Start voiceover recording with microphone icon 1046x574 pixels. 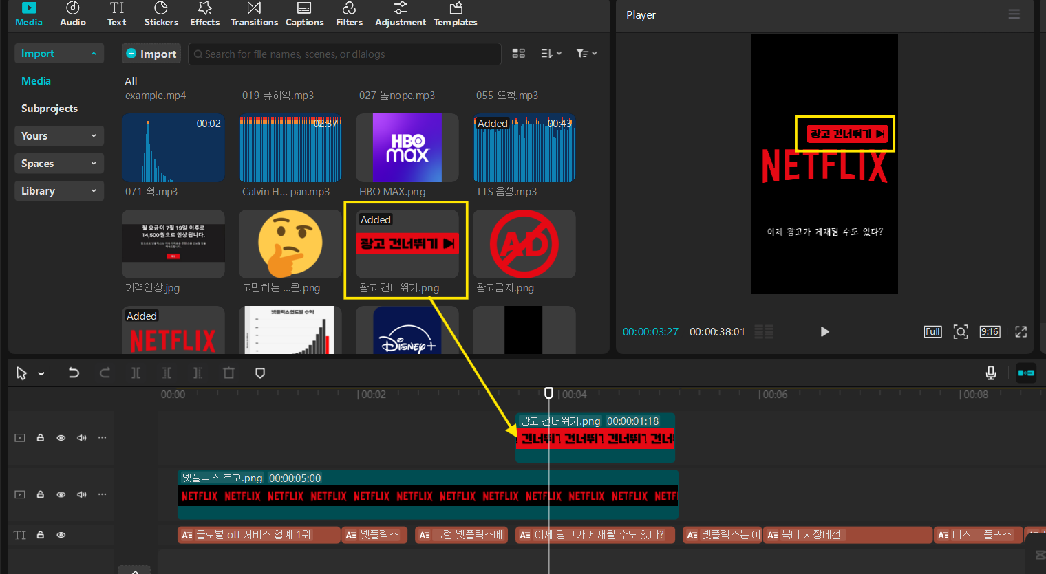991,373
